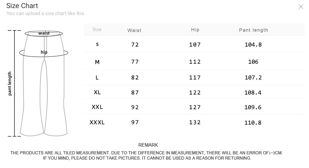Click the Hip column header
The image size is (309, 168).
point(195,30)
